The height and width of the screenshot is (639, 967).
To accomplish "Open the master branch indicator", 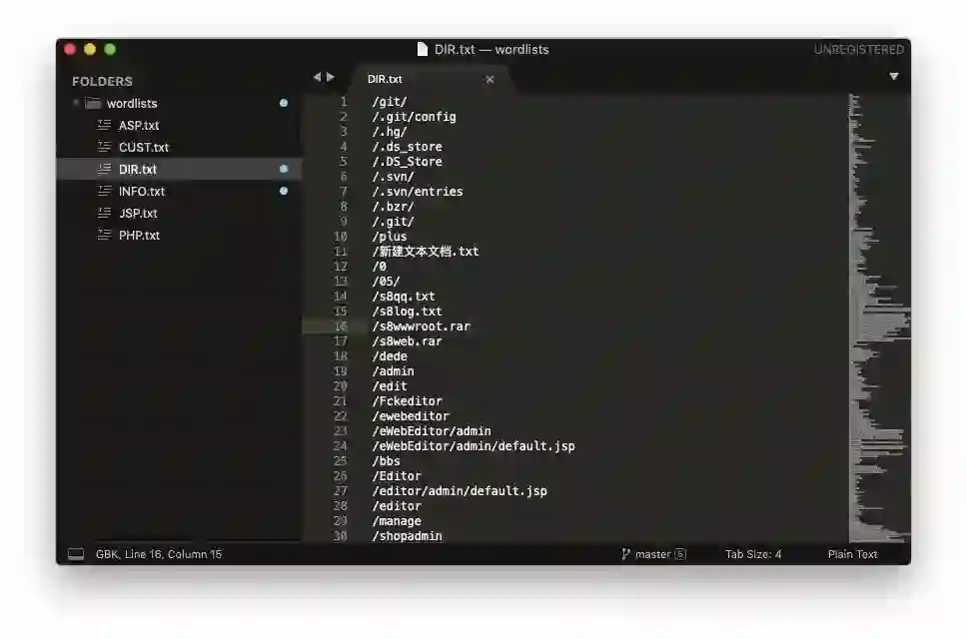I will [x=652, y=554].
